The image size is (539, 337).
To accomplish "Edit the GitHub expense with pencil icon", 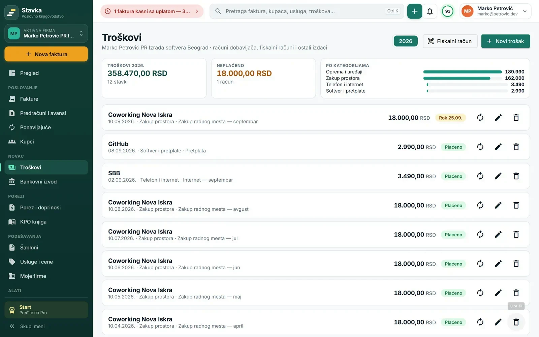I will (498, 147).
